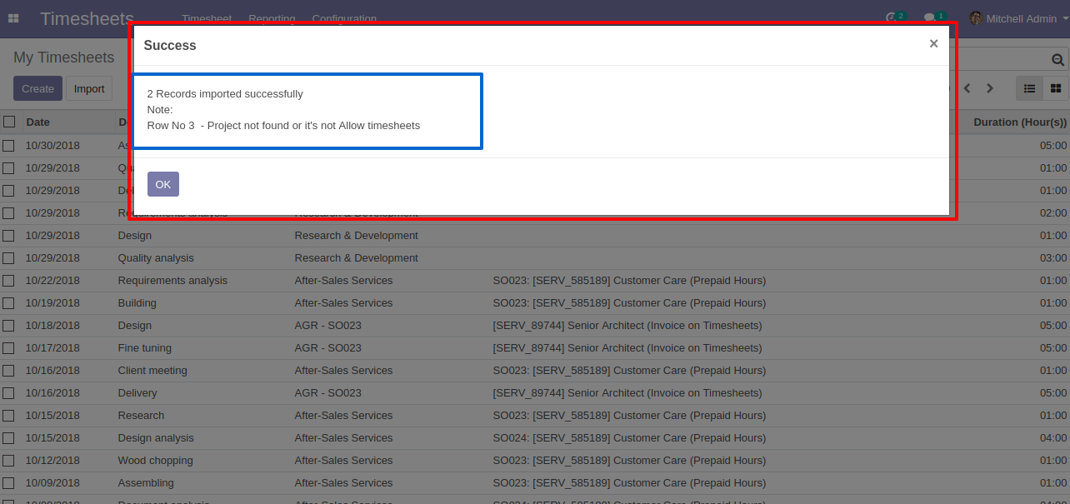Click OK in the Success dialog
Viewport: 1070px width, 504px height.
pyautogui.click(x=163, y=184)
